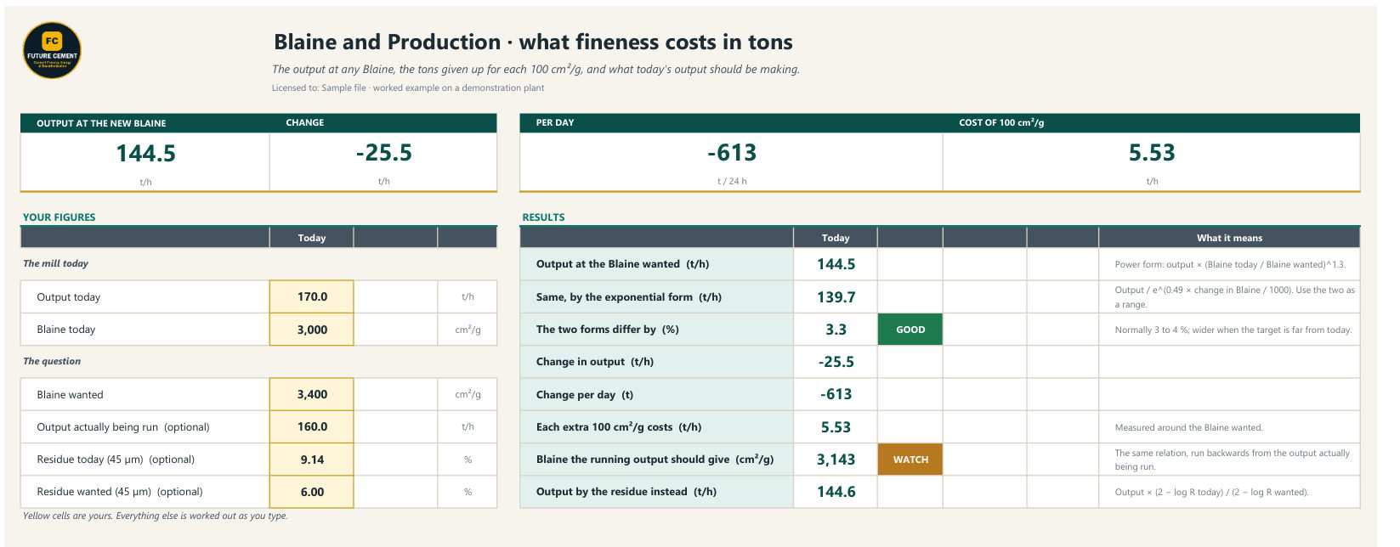This screenshot has width=1400, height=547.
Task: Click the Licensed to: Sample file line
Action: tap(408, 87)
